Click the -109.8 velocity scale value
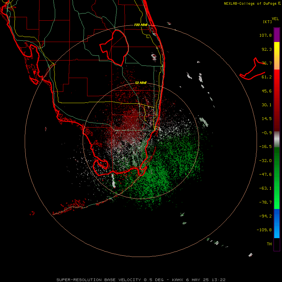Viewport: 282px width, 282px height. point(264,230)
